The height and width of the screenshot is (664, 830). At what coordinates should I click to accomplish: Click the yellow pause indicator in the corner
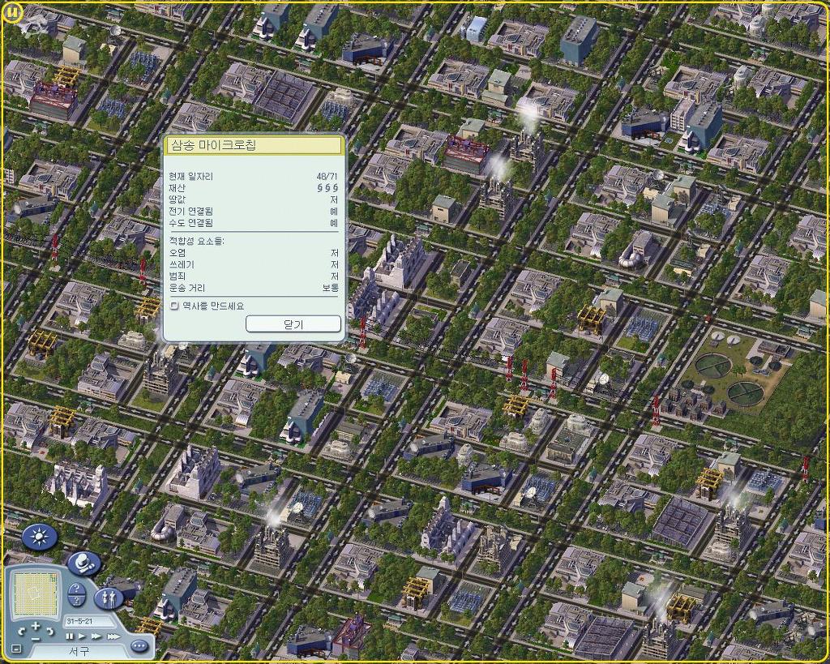click(13, 14)
